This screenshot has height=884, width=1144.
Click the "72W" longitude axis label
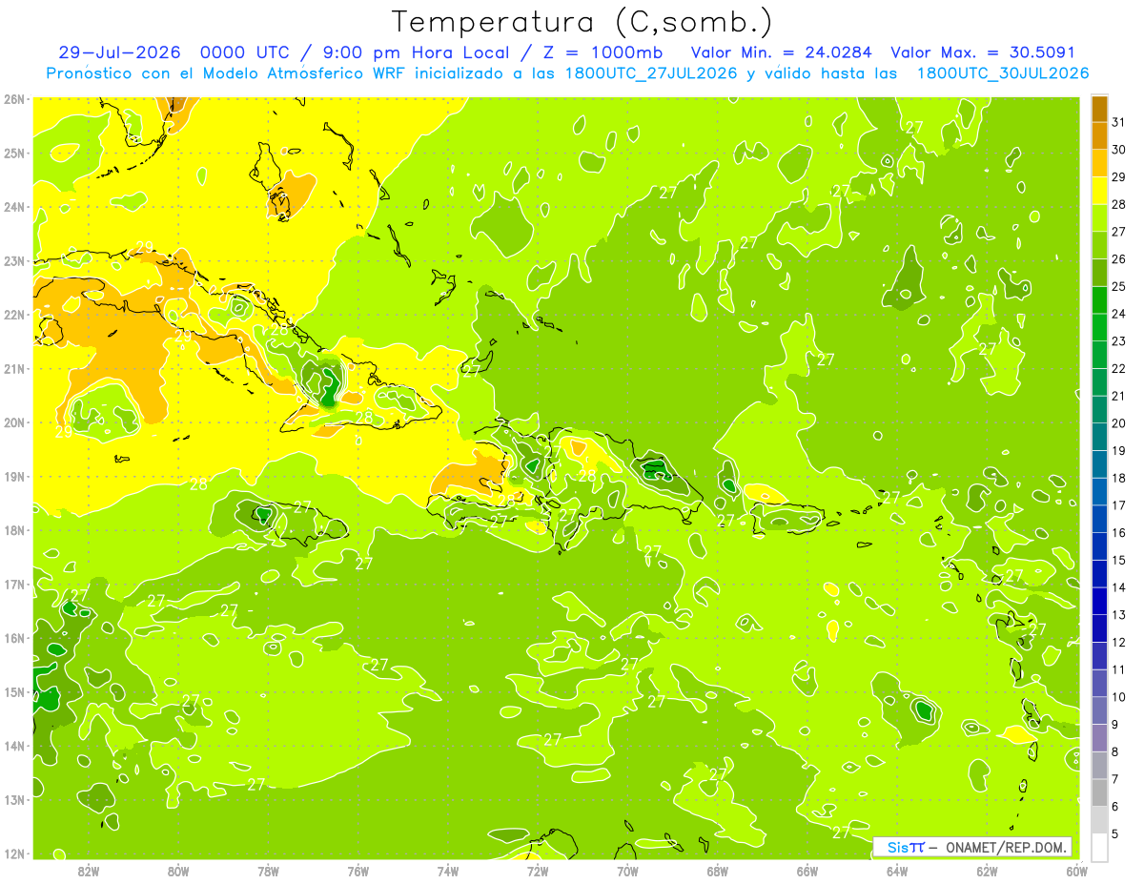pyautogui.click(x=538, y=871)
